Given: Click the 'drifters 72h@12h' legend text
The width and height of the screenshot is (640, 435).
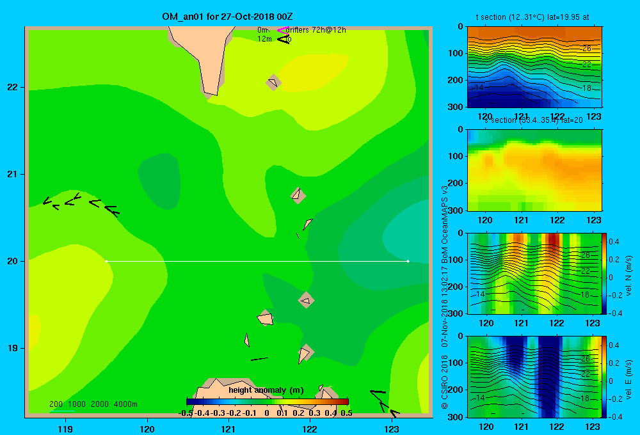Looking at the screenshot, I should point(316,30).
